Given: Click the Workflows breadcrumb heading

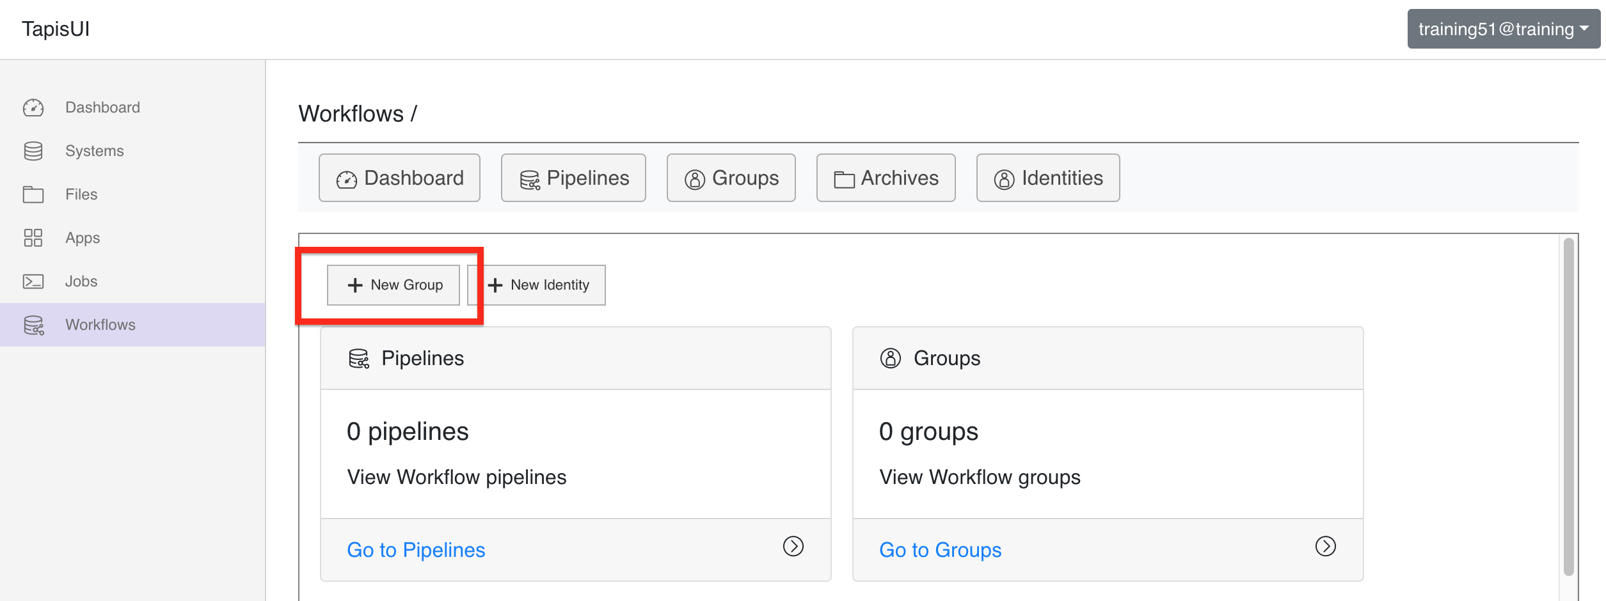Looking at the screenshot, I should tap(351, 114).
